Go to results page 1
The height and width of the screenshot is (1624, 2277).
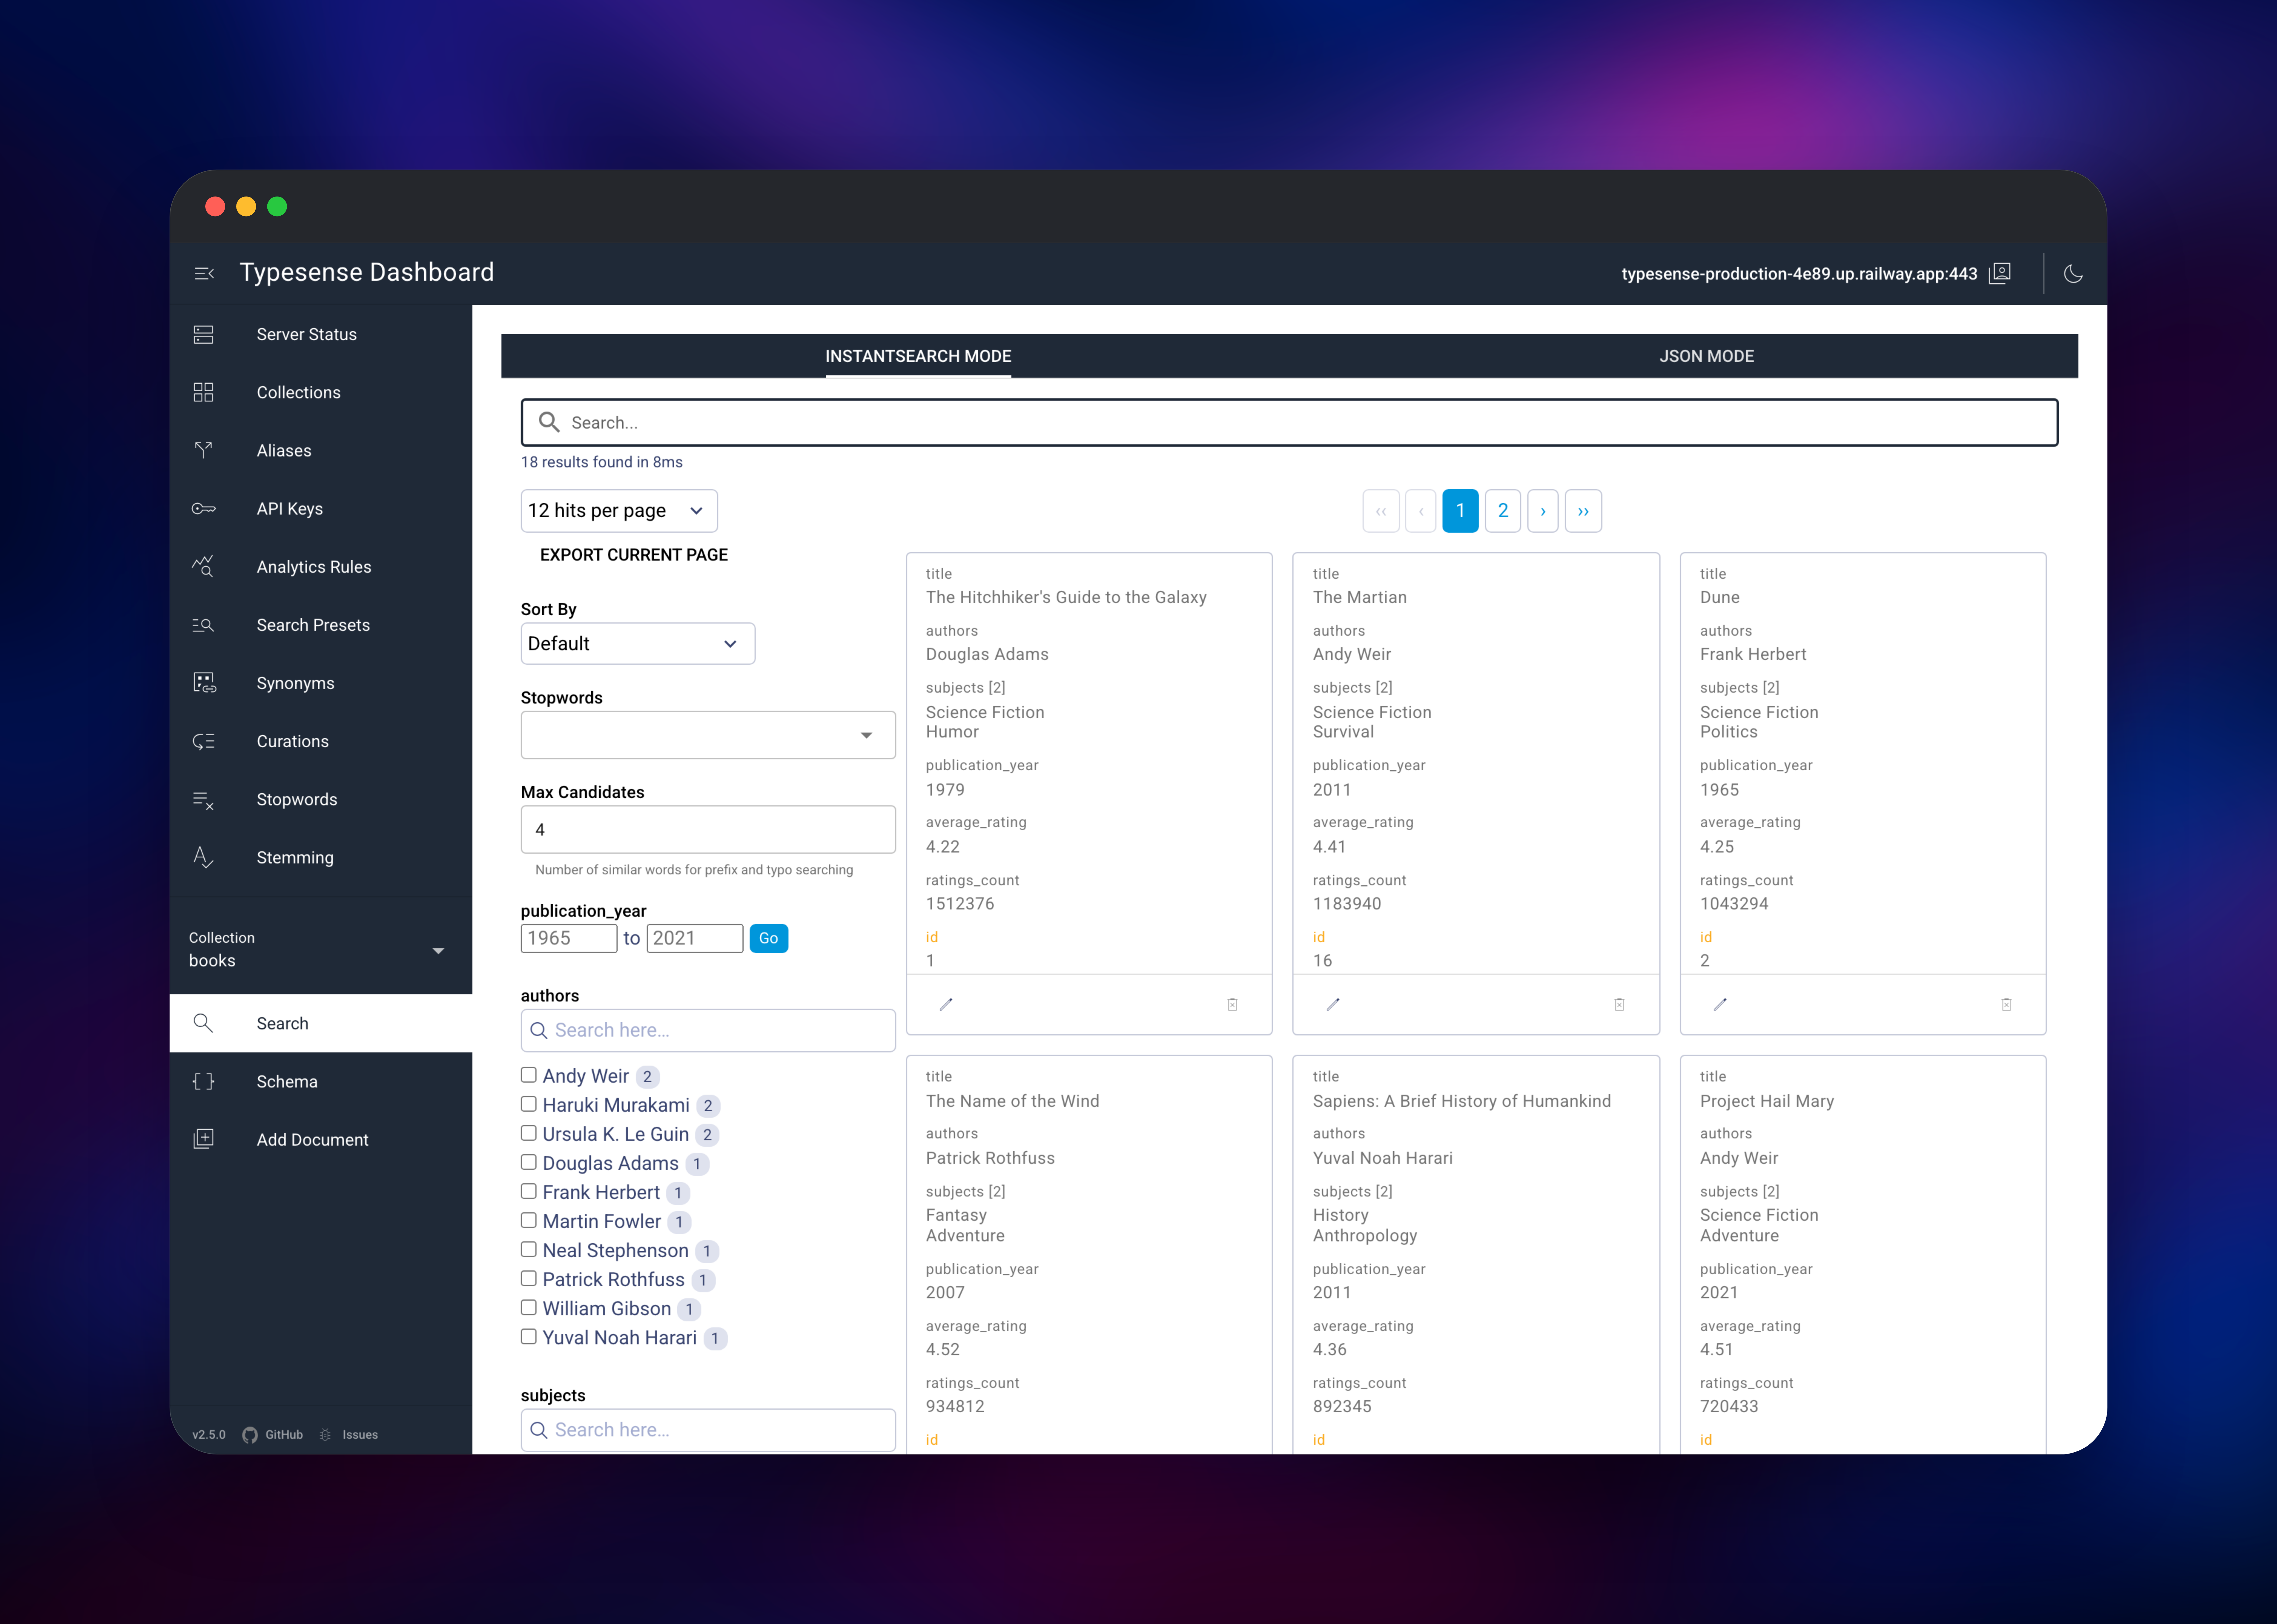(1460, 511)
